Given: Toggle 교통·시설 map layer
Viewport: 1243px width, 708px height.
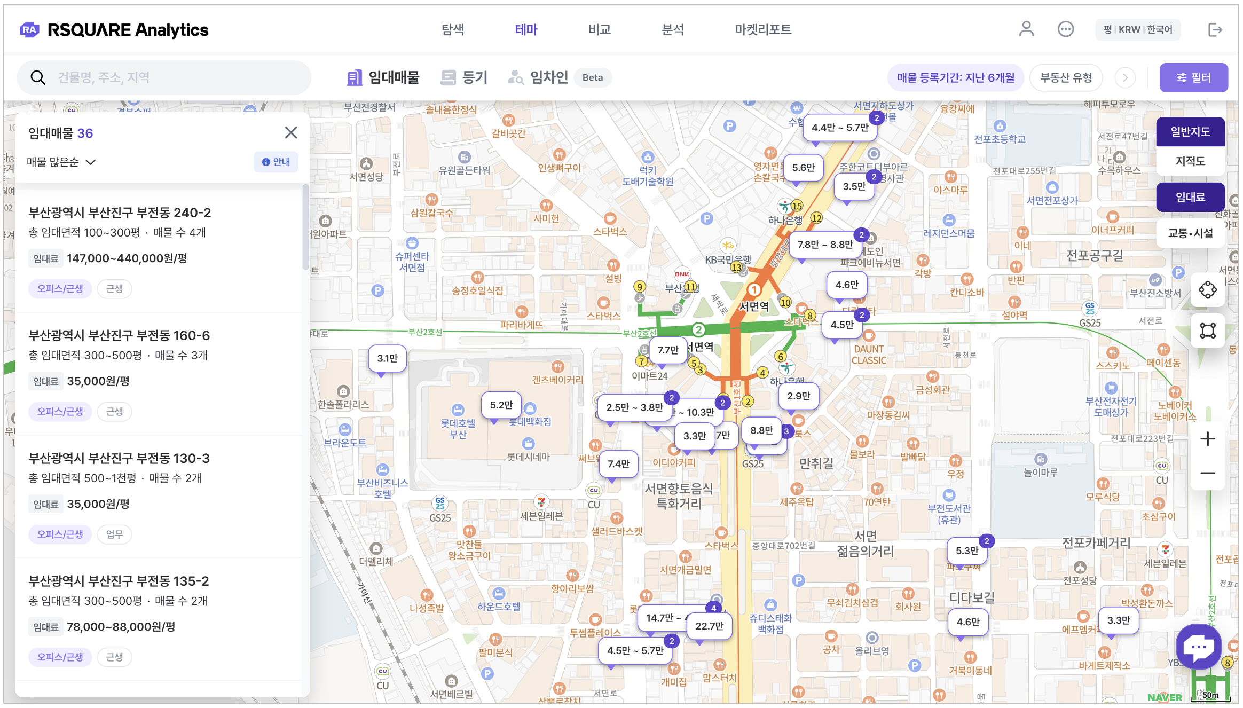Looking at the screenshot, I should point(1190,233).
